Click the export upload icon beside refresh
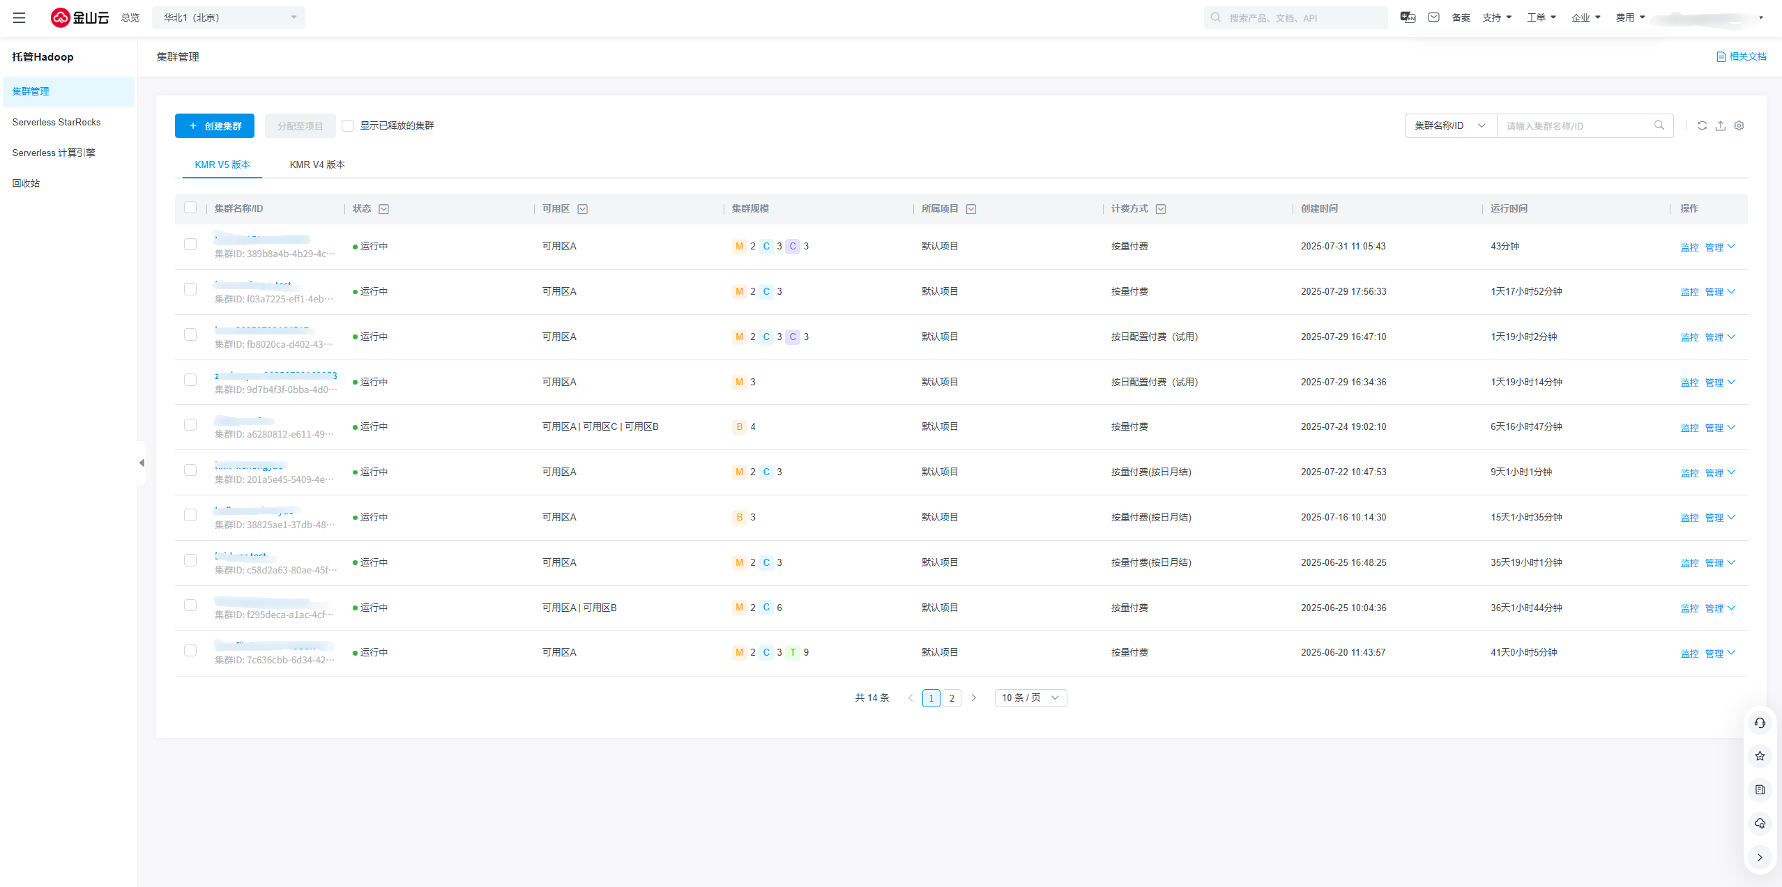The height and width of the screenshot is (887, 1782). [1721, 125]
